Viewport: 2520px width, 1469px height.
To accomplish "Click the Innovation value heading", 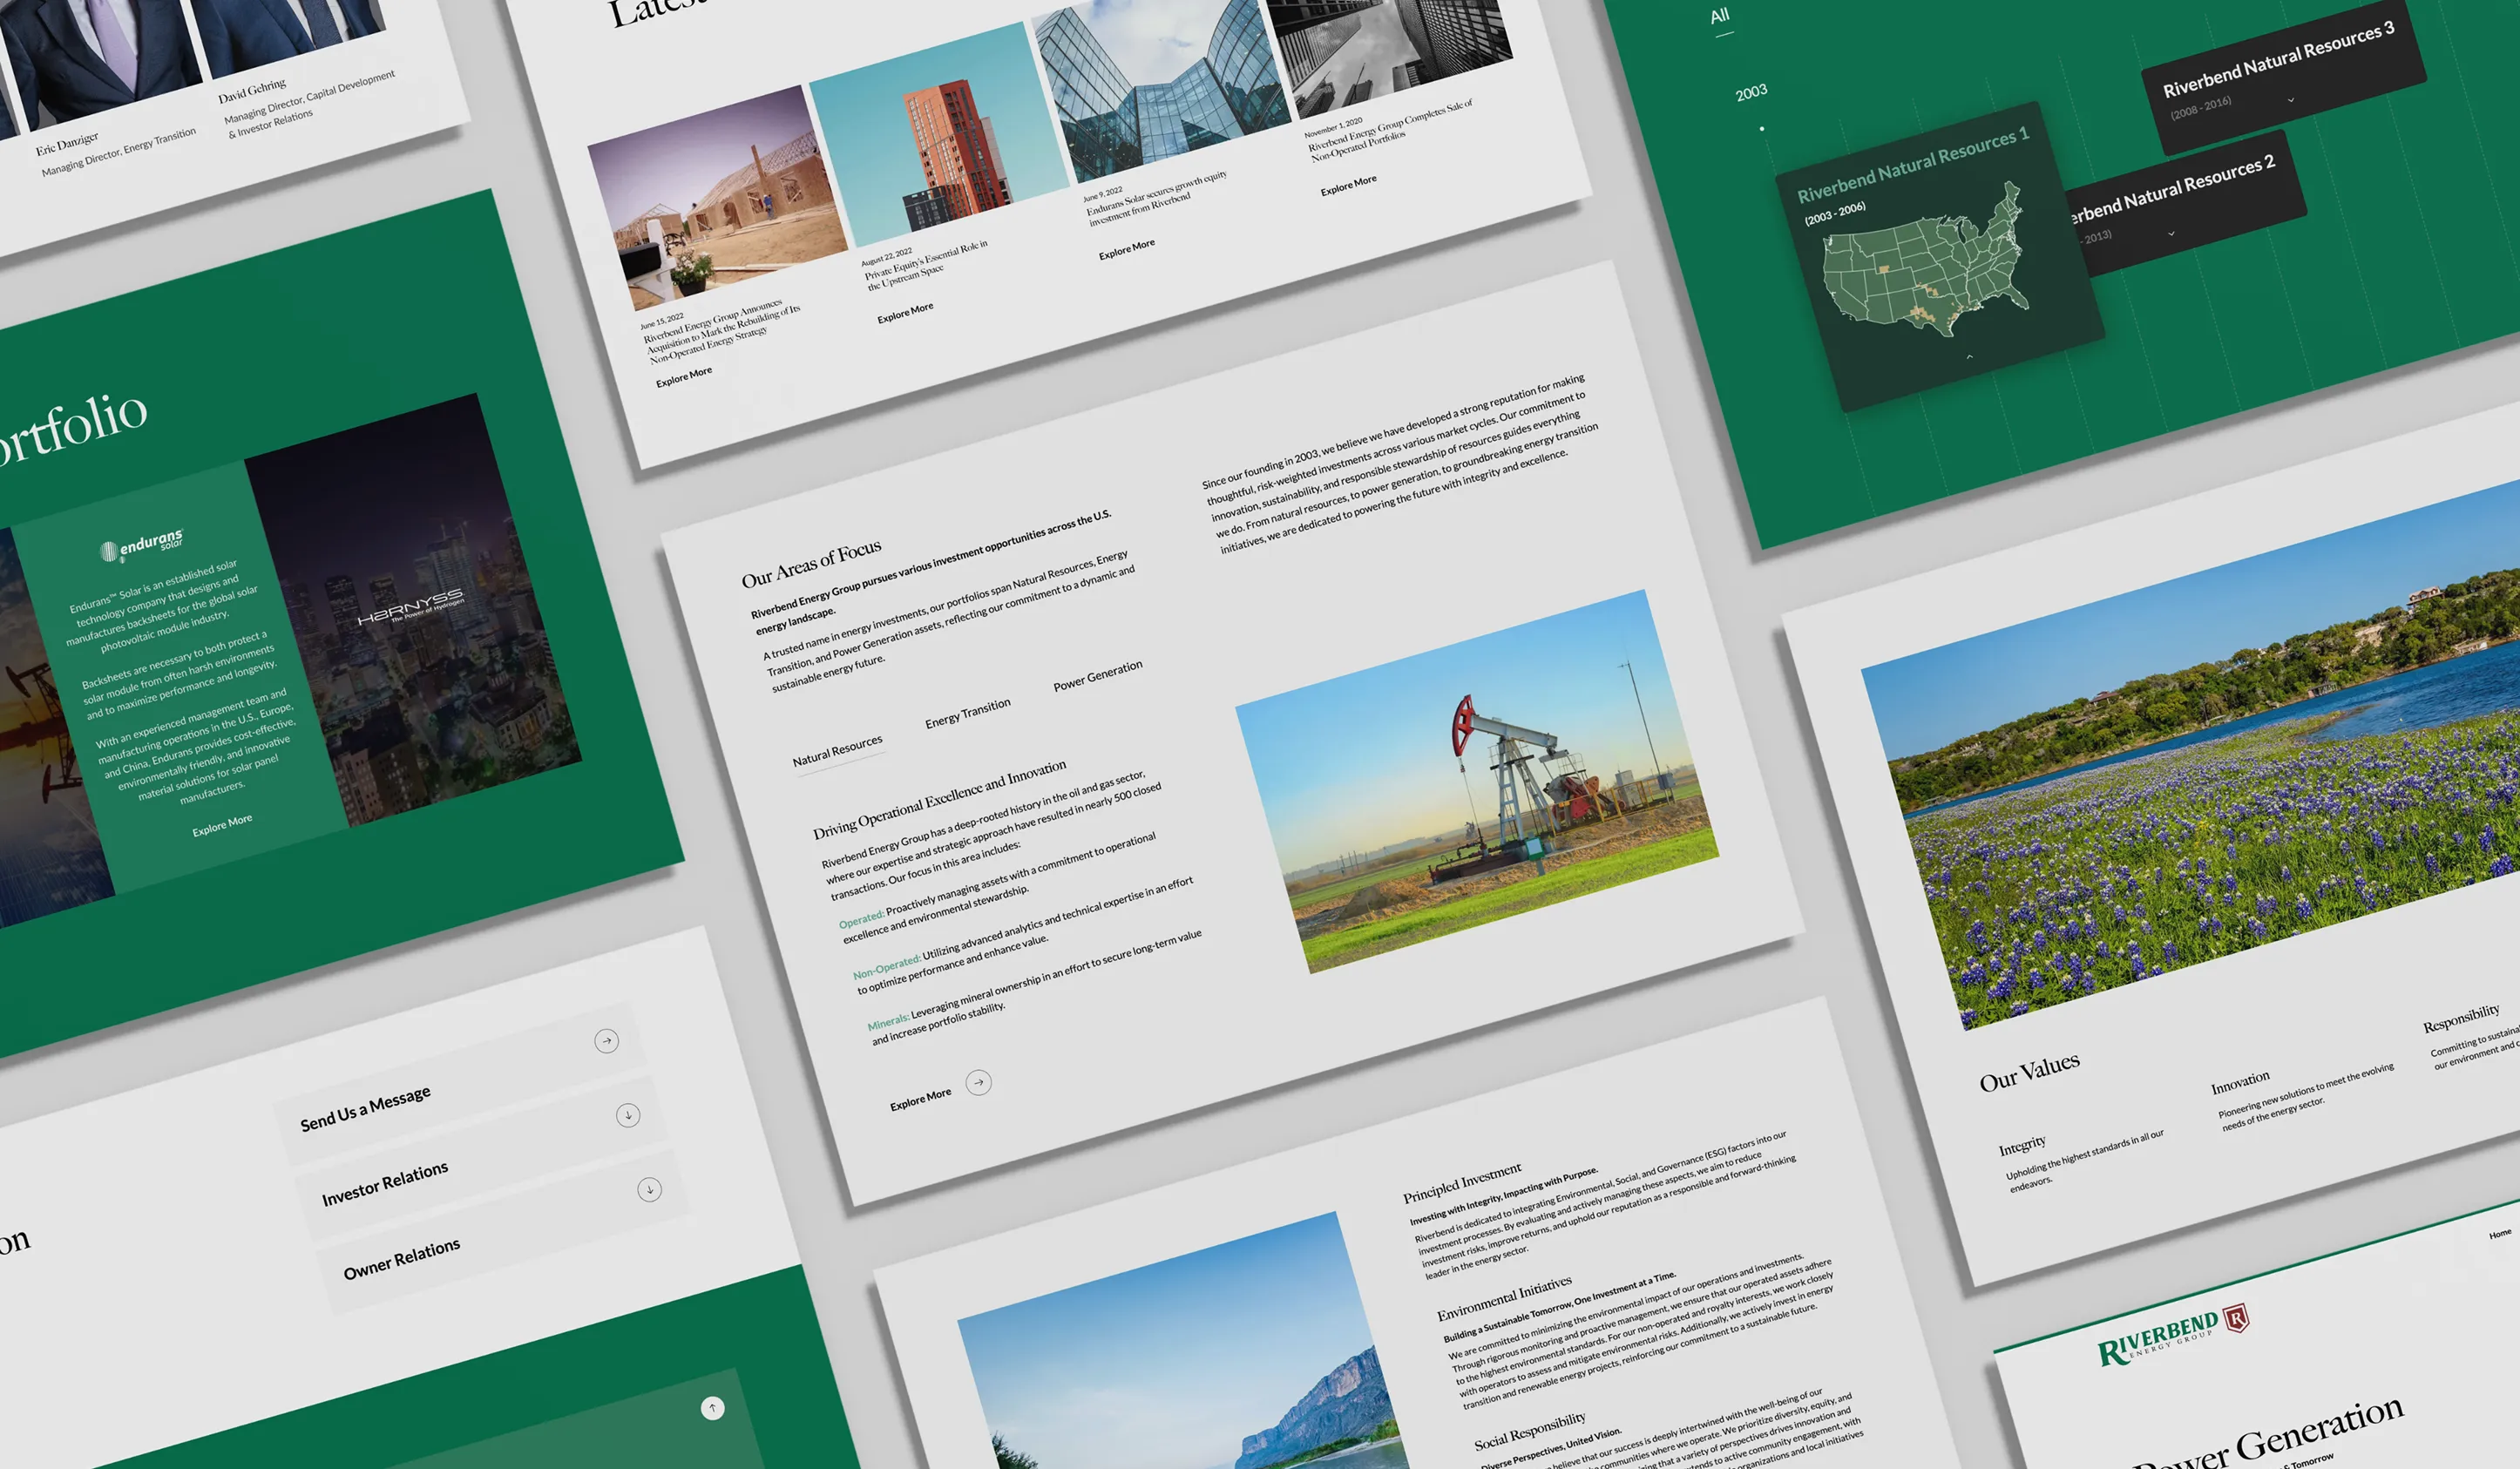I will coord(2240,1083).
